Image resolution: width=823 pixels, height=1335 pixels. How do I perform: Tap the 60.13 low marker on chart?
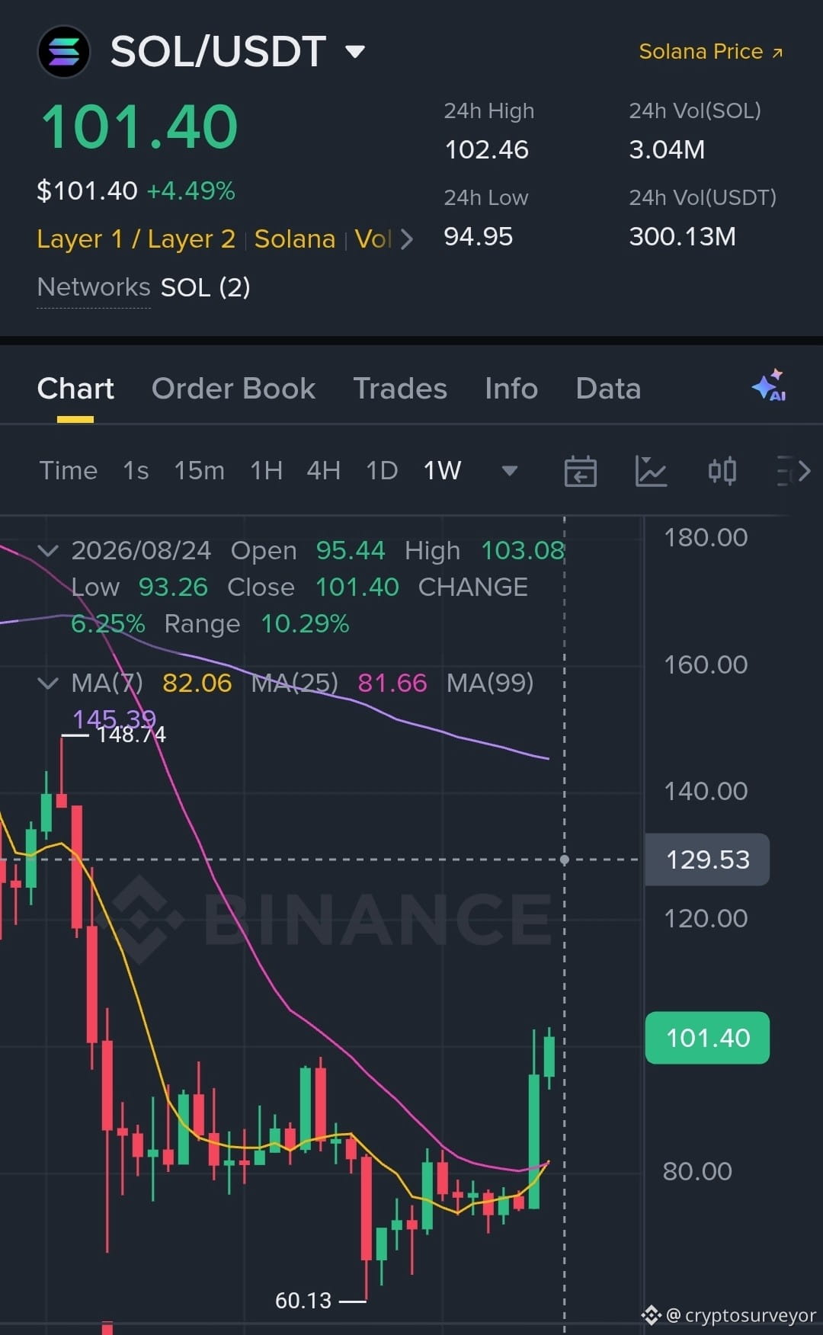pyautogui.click(x=303, y=1301)
